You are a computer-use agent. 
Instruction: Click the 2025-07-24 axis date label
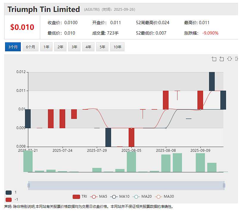tap(63, 150)
